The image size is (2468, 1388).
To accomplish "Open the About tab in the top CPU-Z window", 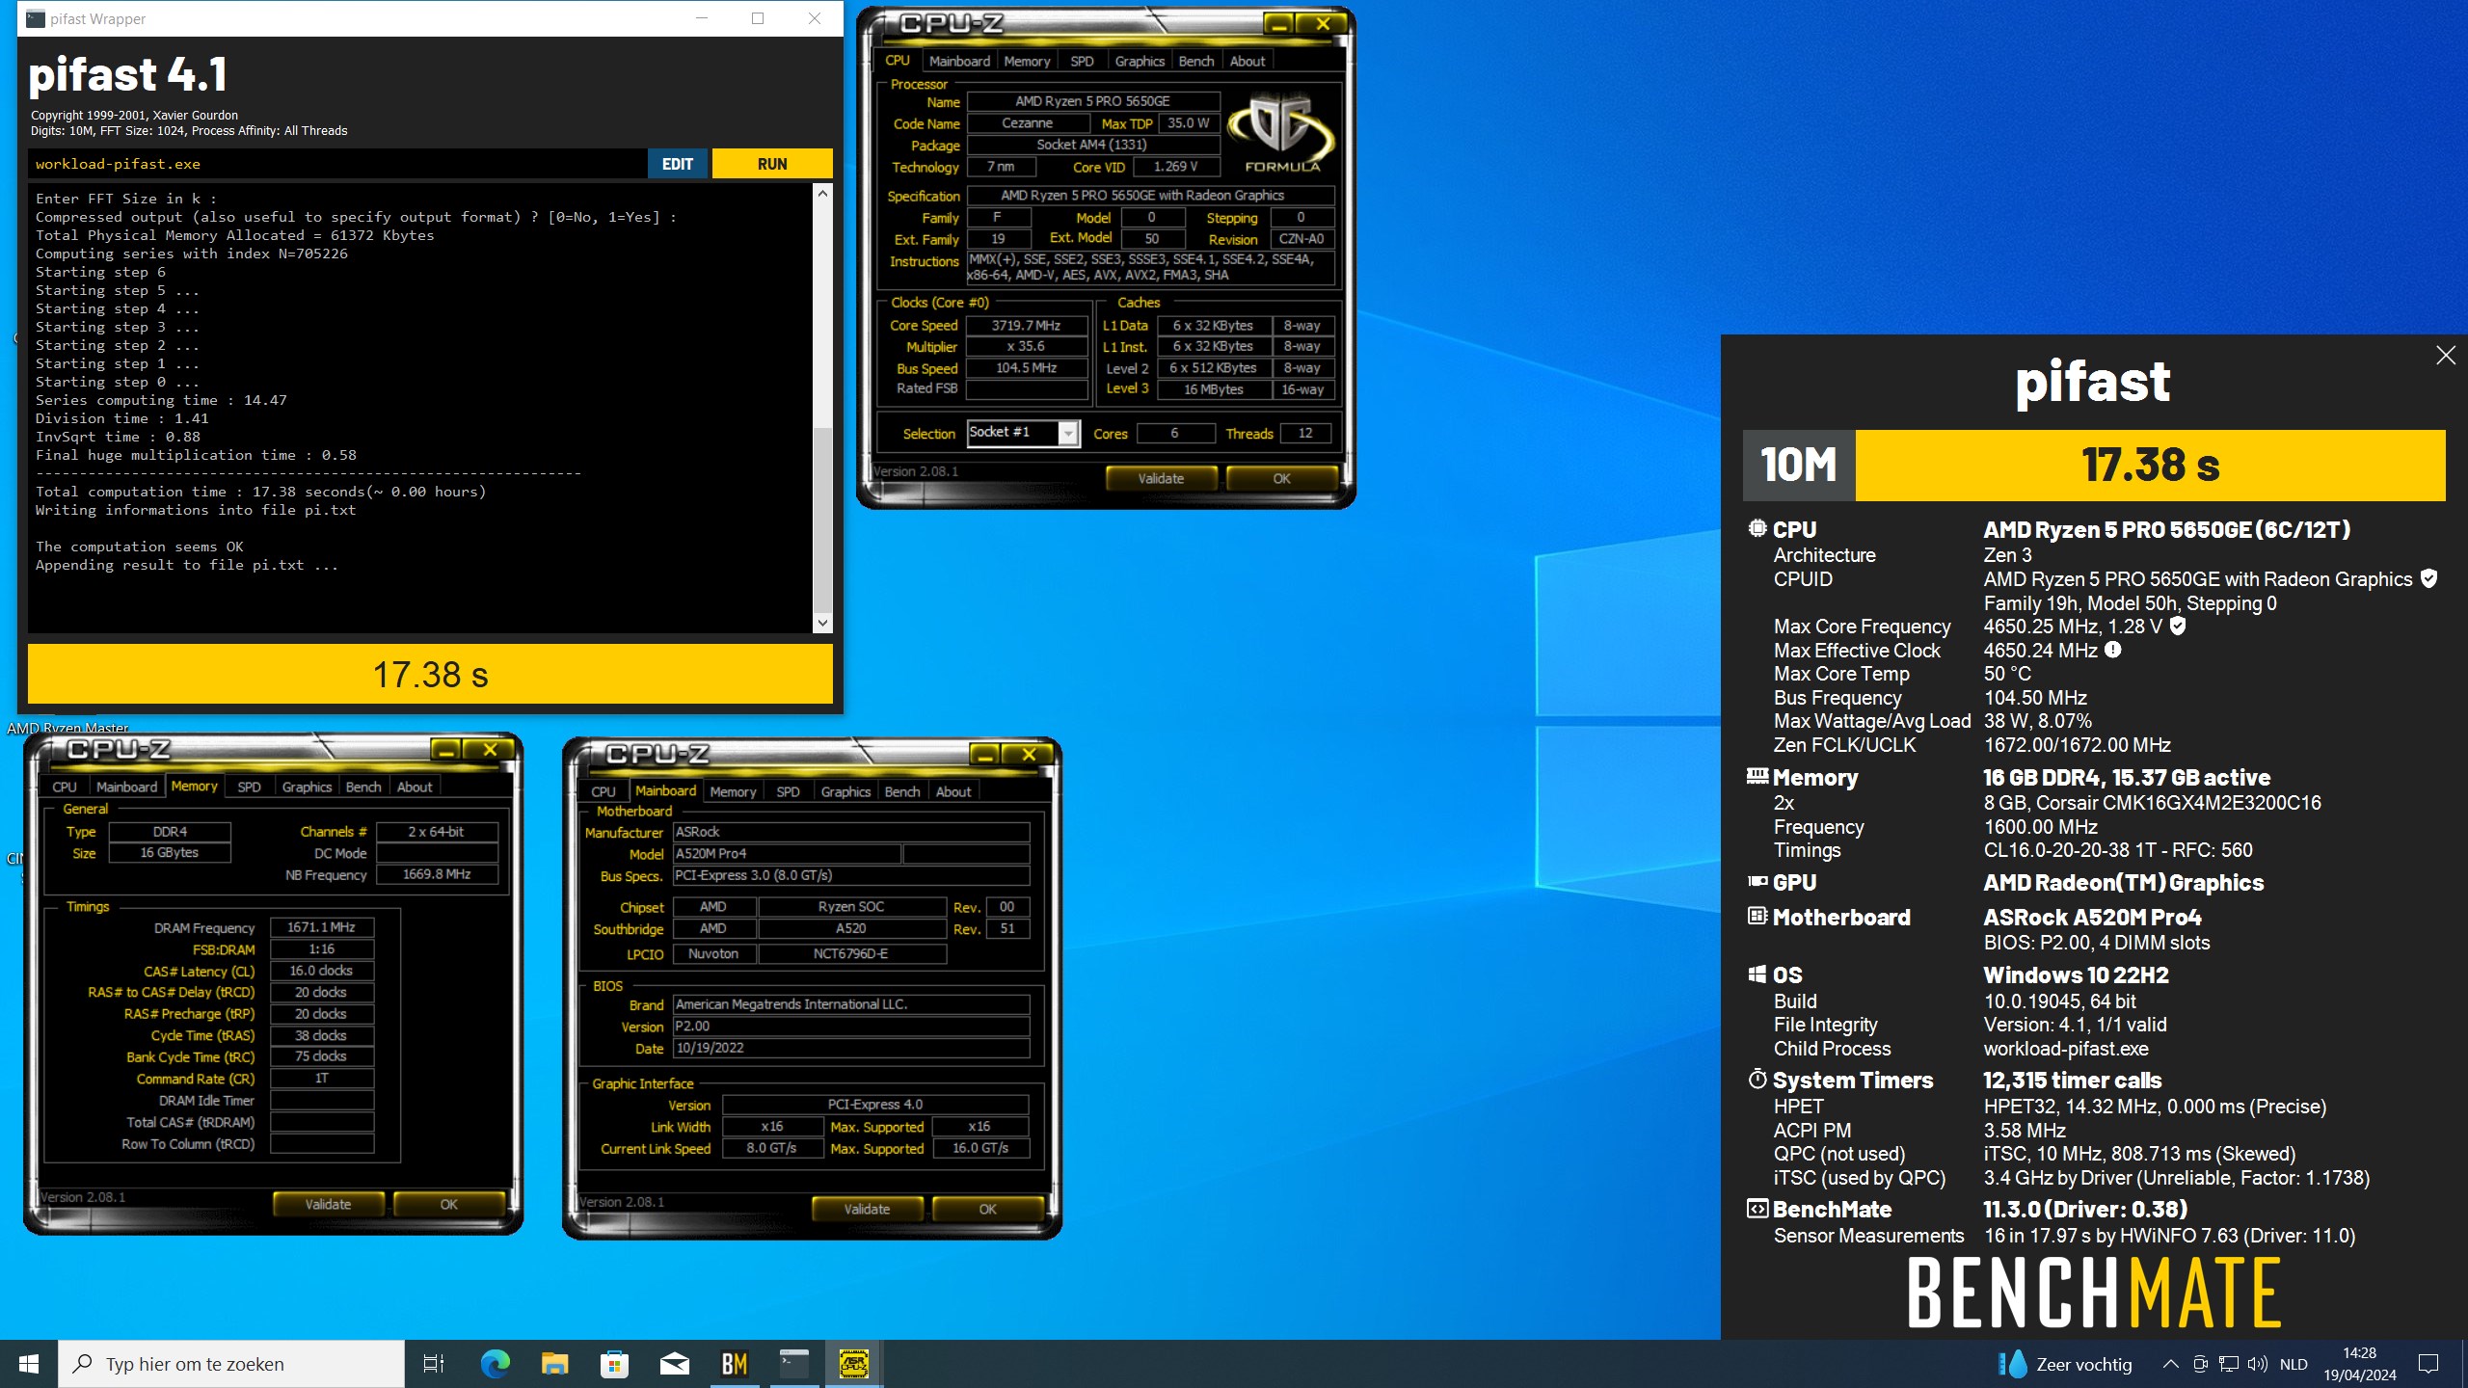I will tap(1247, 61).
